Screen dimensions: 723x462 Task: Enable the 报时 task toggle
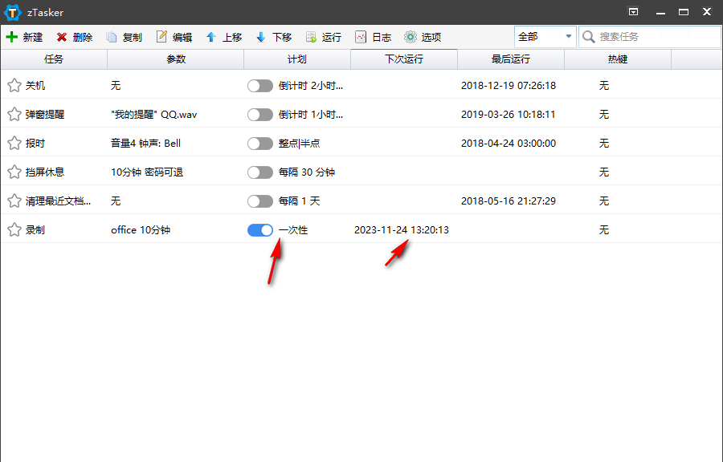260,144
